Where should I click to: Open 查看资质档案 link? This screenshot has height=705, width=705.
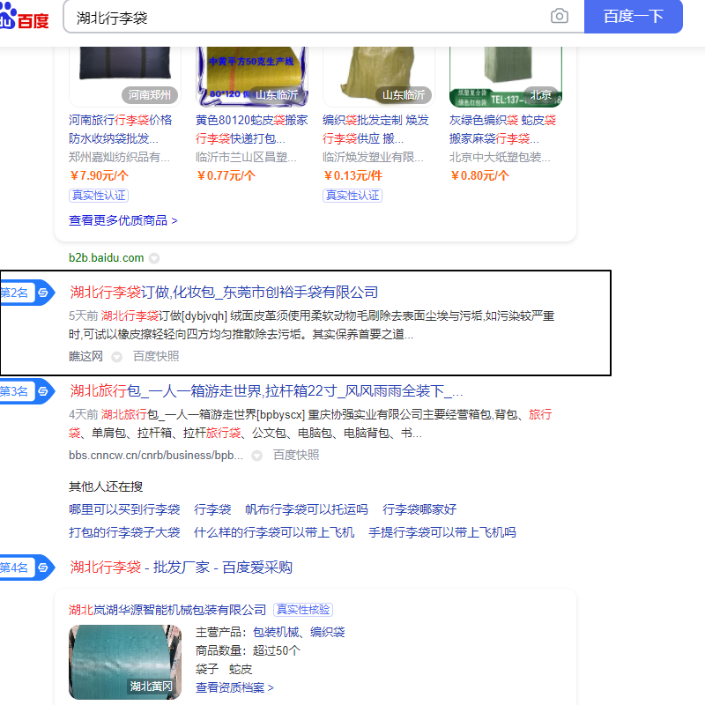[x=234, y=687]
